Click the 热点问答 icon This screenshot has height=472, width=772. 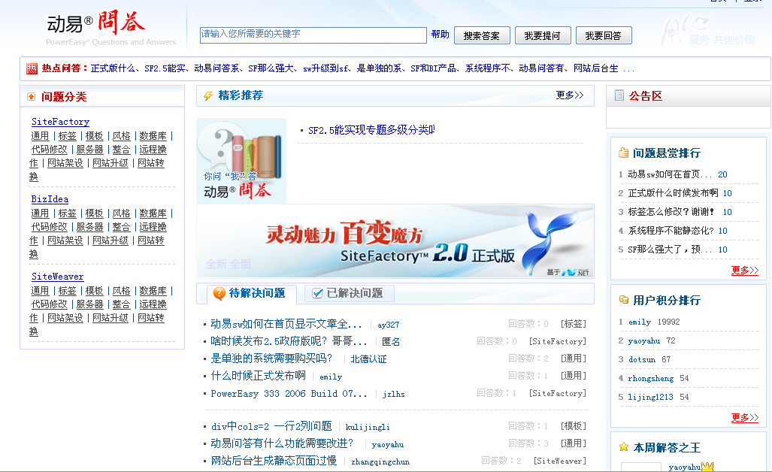coord(32,68)
